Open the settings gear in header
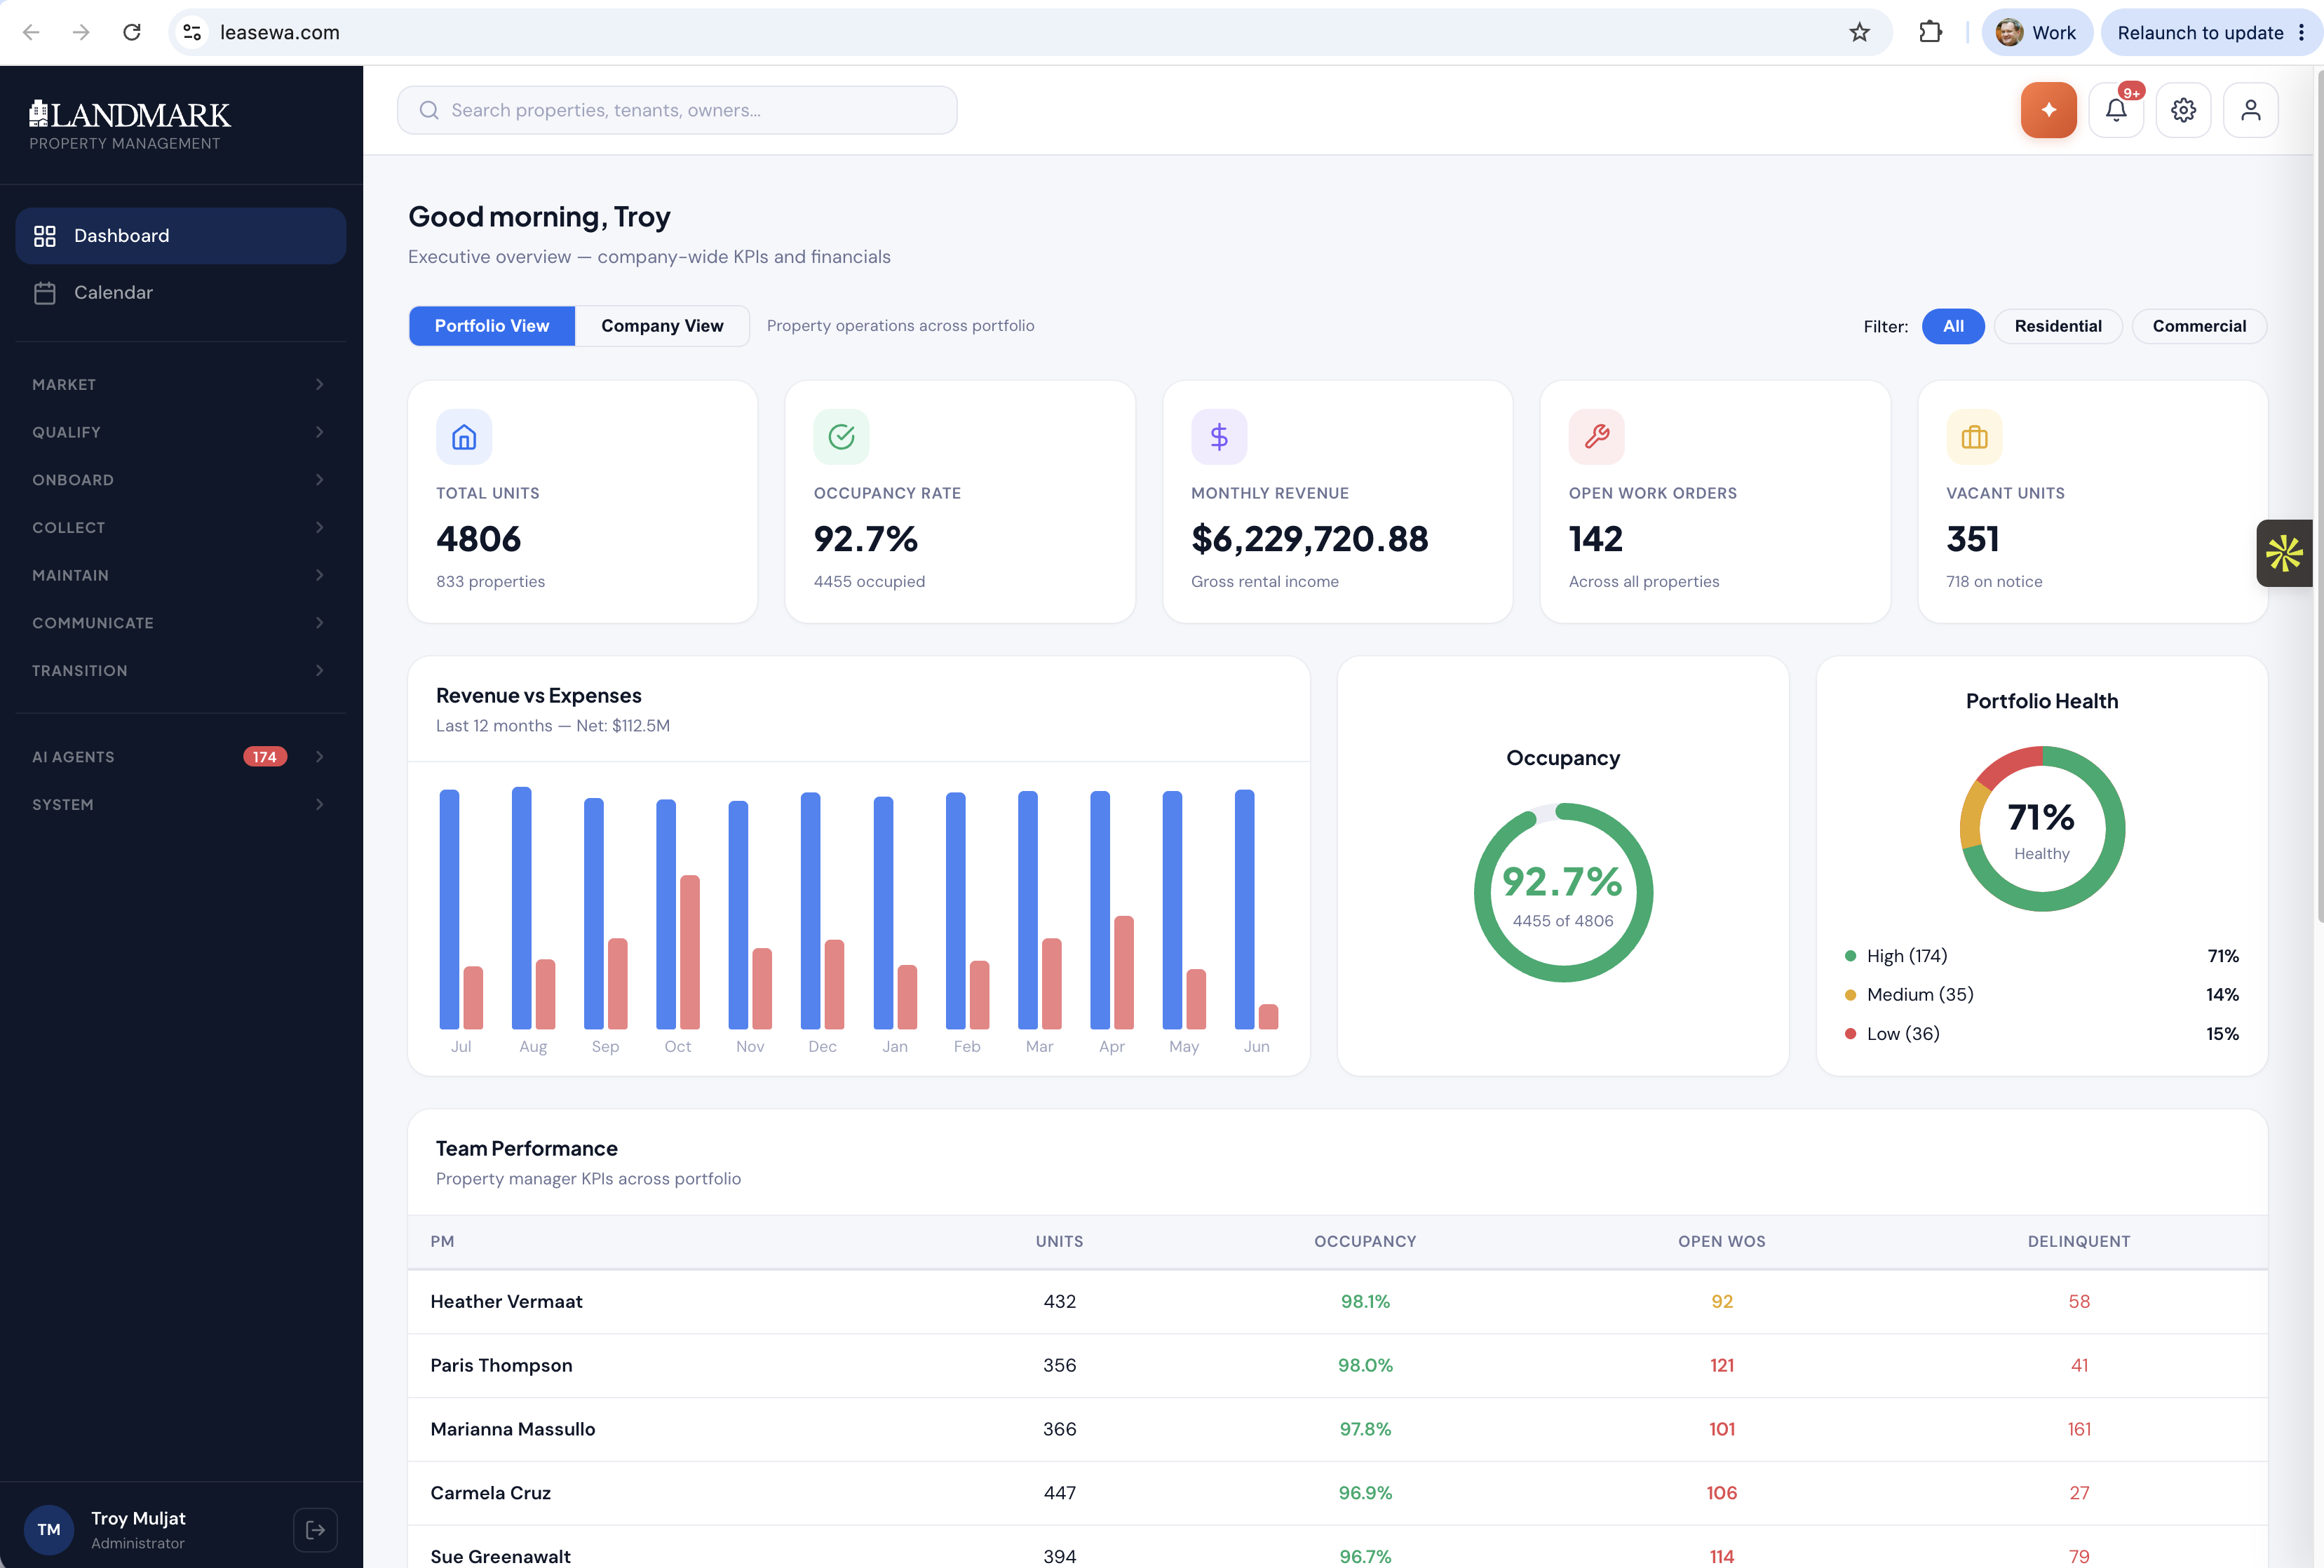The image size is (2324, 1568). tap(2183, 110)
